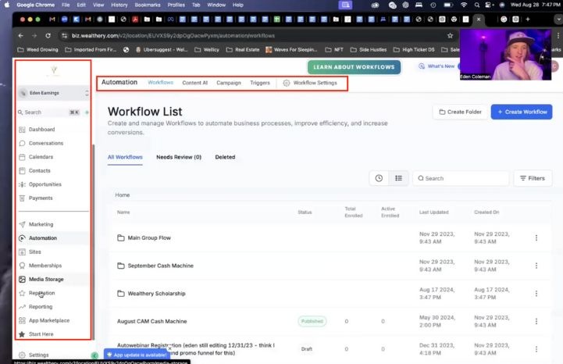The image size is (563, 364).
Task: Open the September Cash Machine folder
Action: pos(159,266)
